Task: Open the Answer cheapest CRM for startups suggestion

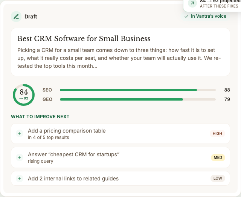Action: click(x=120, y=157)
